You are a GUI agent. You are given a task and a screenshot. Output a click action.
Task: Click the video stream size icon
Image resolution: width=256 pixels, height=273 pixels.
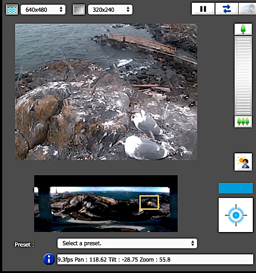tap(12, 10)
